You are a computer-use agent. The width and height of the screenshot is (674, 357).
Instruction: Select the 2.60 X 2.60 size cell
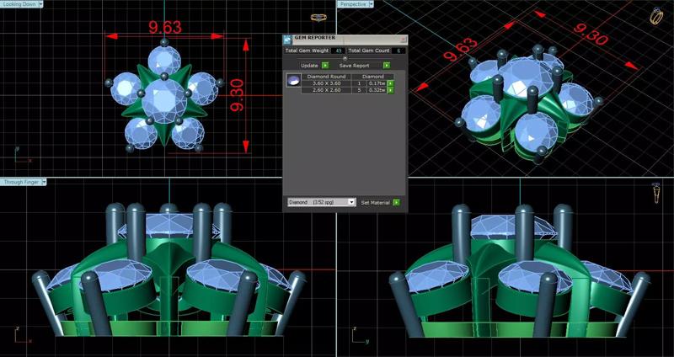tap(326, 90)
